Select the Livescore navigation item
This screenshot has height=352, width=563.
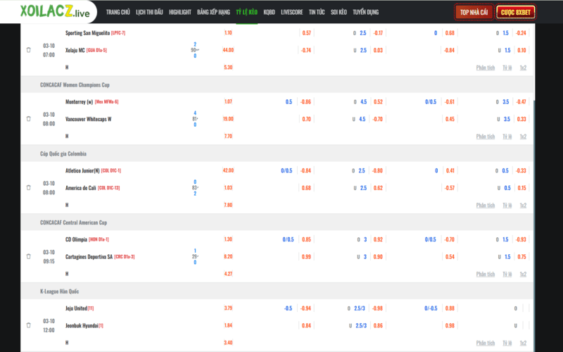tap(292, 13)
